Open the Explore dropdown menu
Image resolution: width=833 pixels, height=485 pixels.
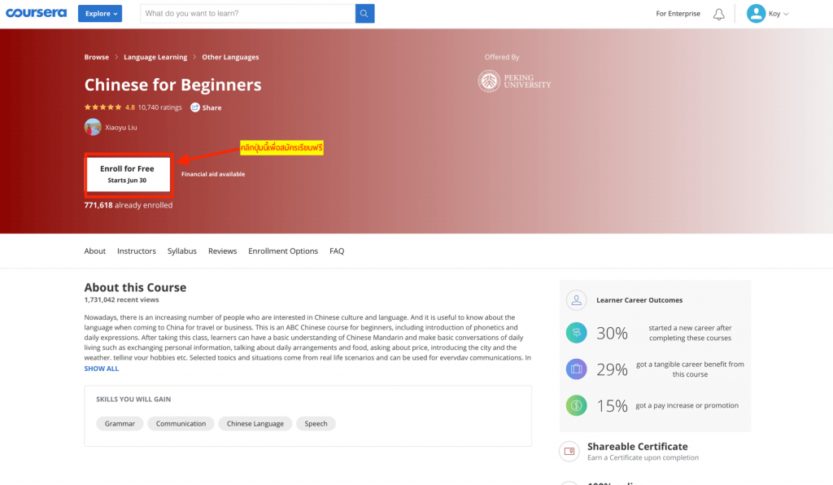(100, 13)
